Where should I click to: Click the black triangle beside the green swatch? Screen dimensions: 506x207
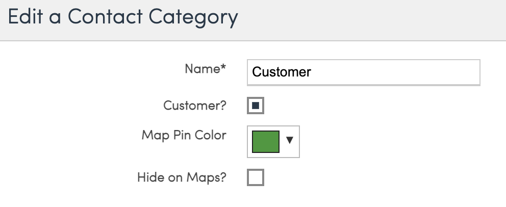click(290, 140)
